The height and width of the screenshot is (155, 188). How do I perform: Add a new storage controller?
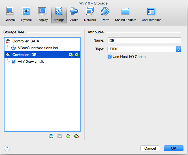coord(68,136)
